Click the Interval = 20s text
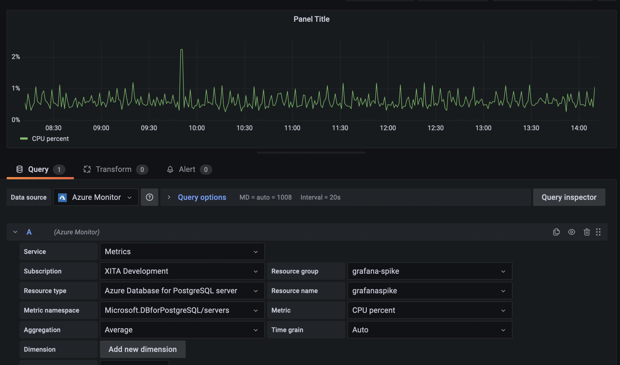This screenshot has height=365, width=620. (320, 197)
